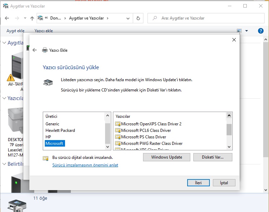
Task: Click İleri to continue
Action: [198, 183]
